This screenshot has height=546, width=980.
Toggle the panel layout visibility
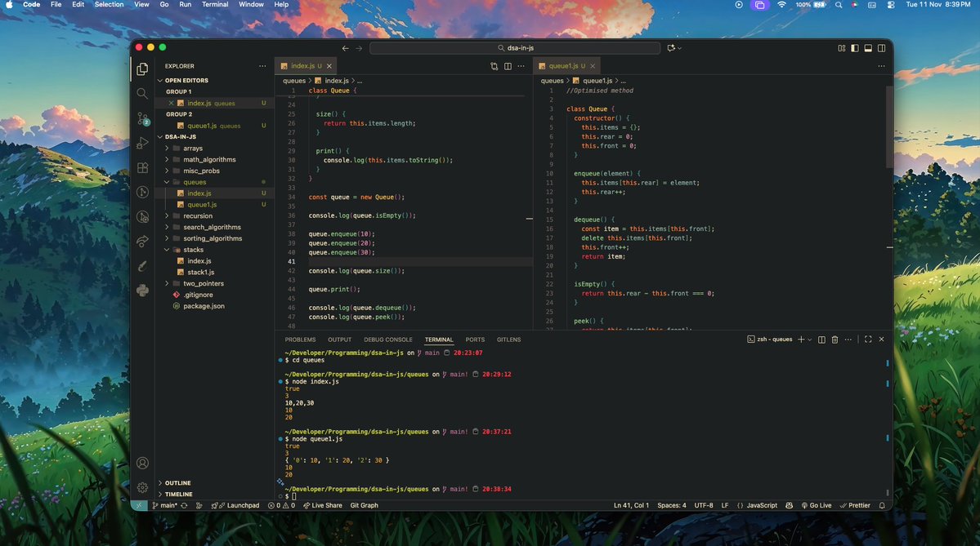click(x=866, y=47)
